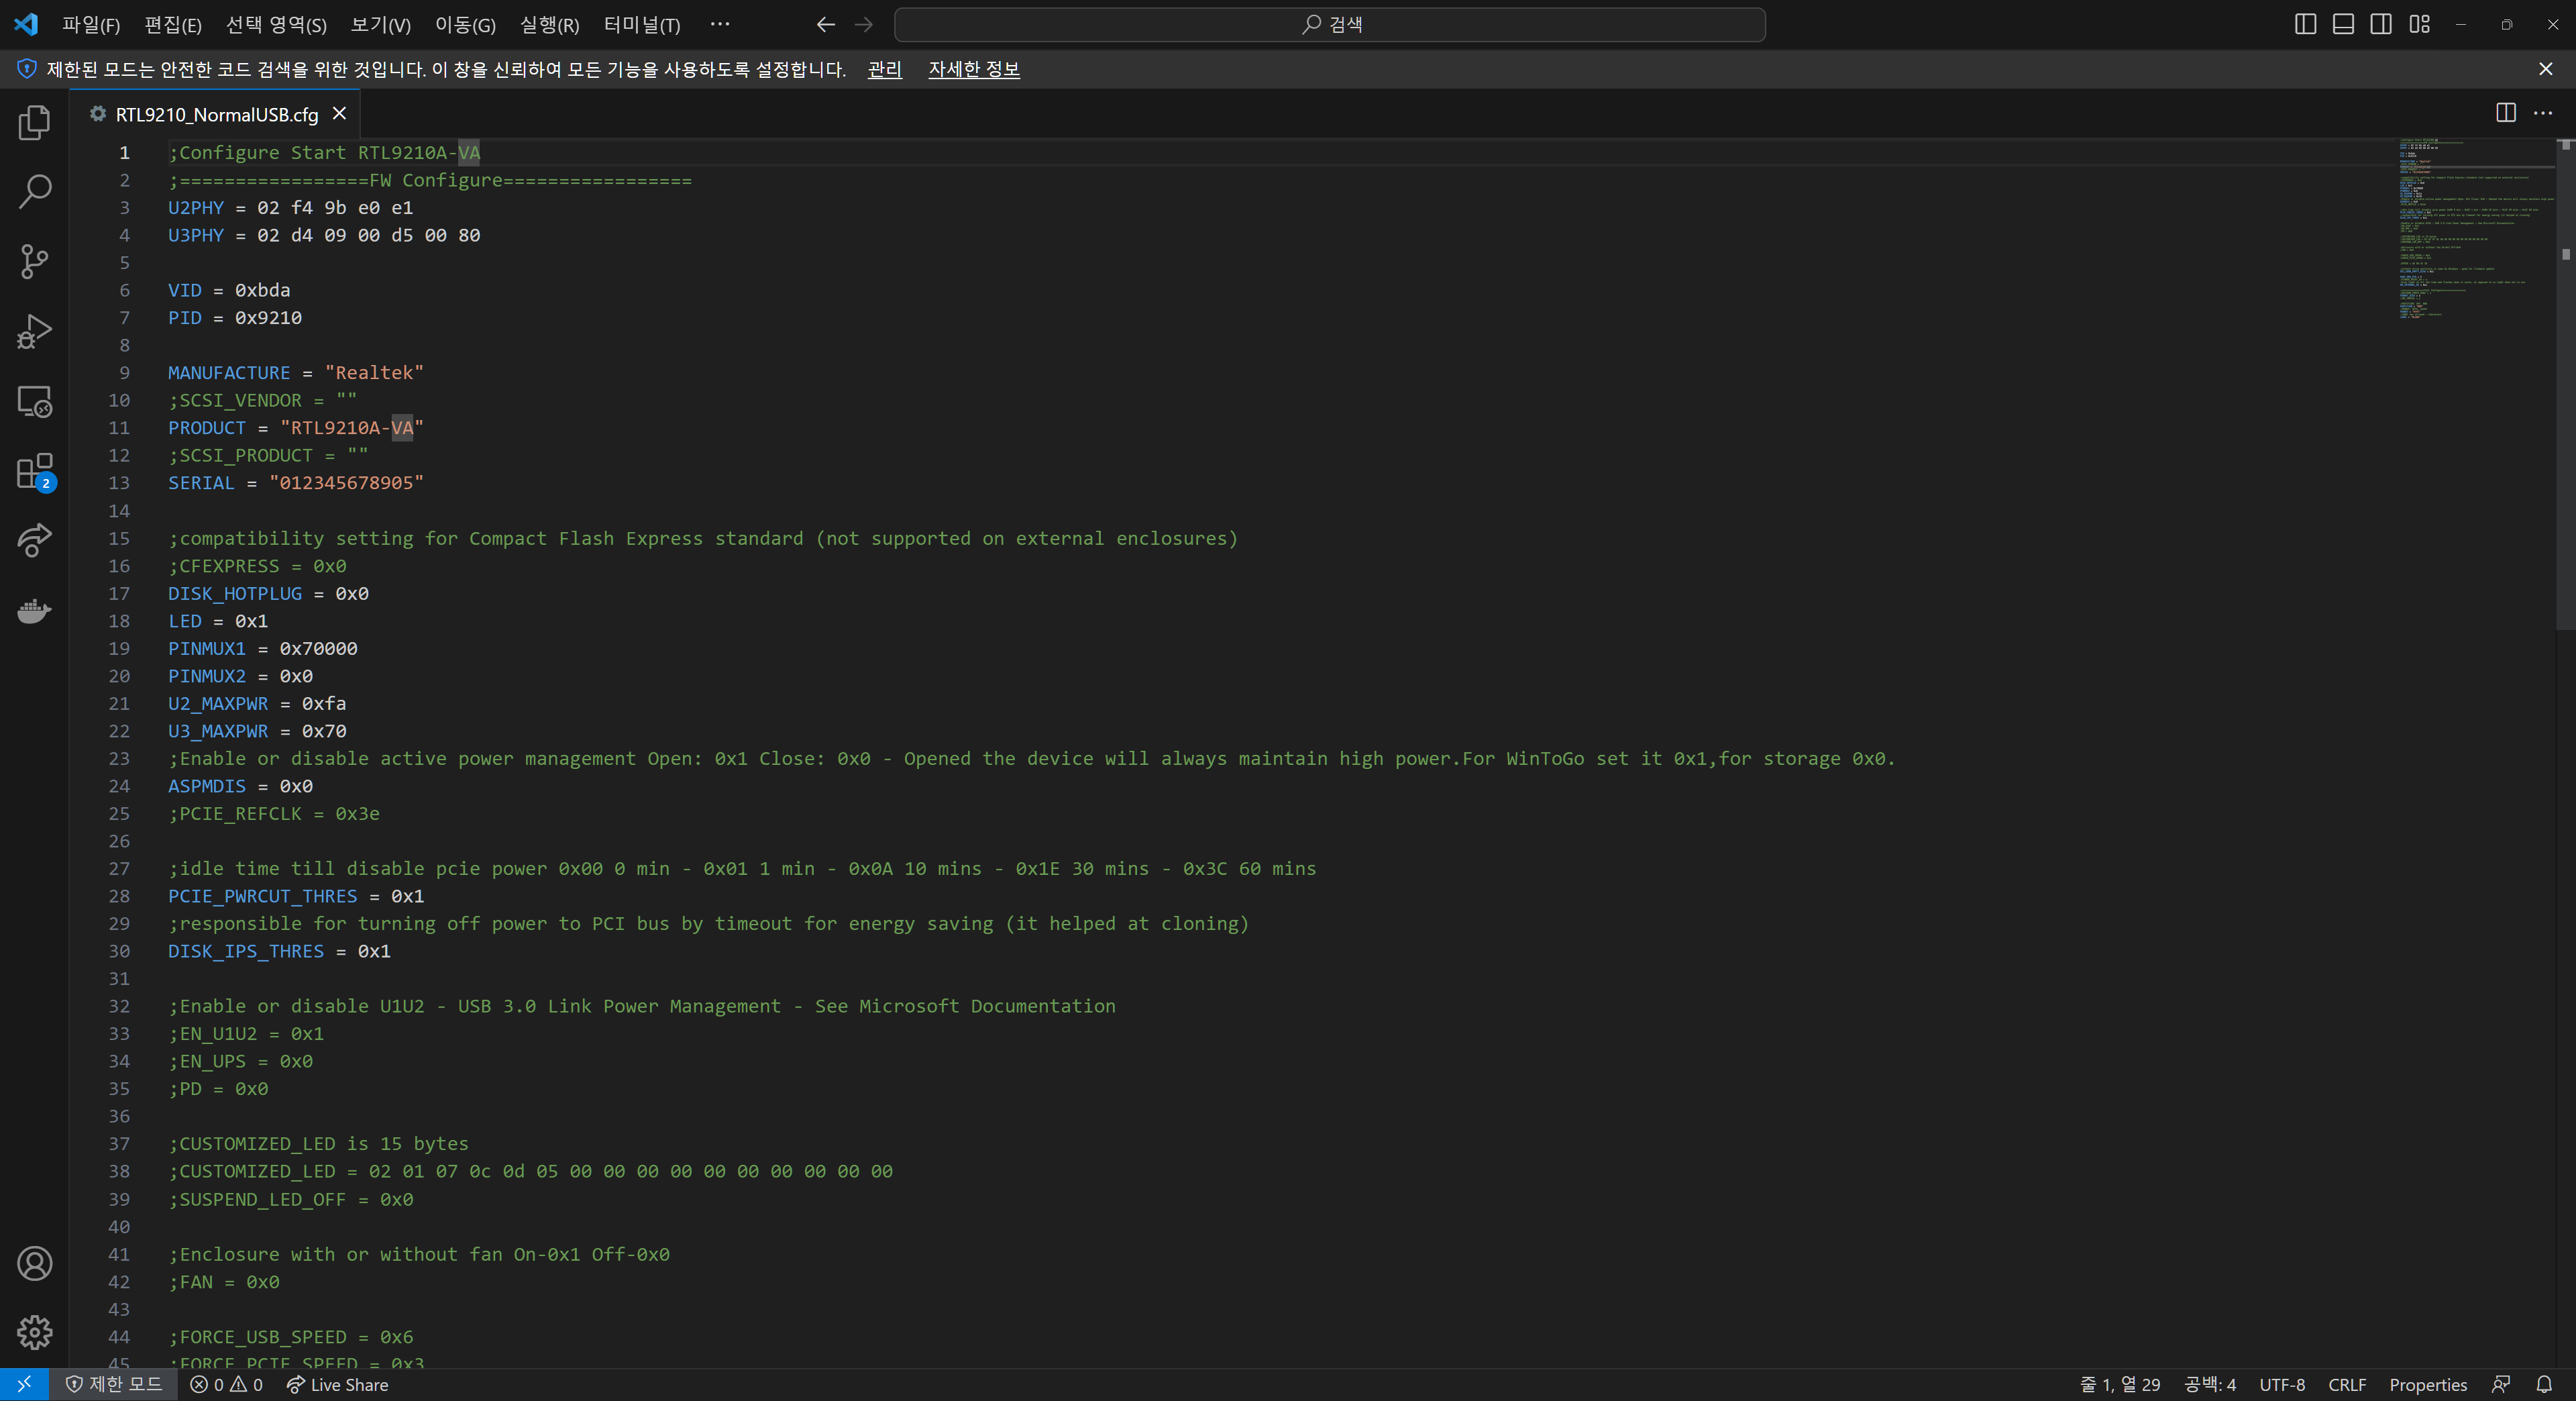
Task: Open the Remote Explorer view
Action: [x=34, y=402]
